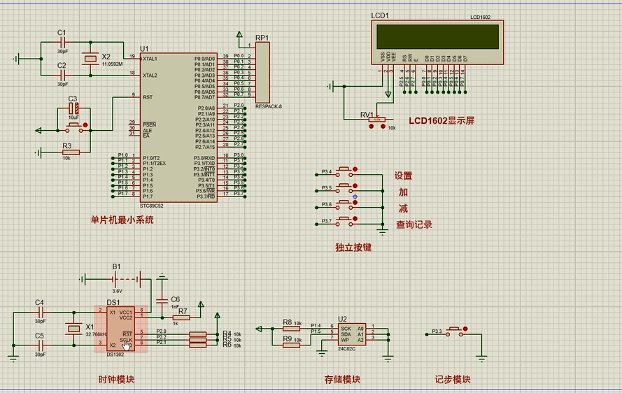This screenshot has width=622, height=393.
Task: Push the P3.3 step-counting button
Action: pos(455,332)
